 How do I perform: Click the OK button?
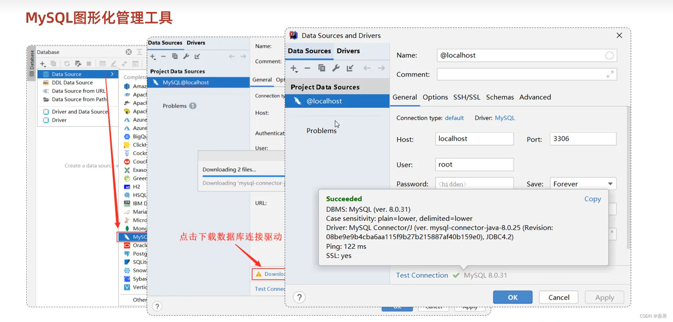click(x=513, y=297)
